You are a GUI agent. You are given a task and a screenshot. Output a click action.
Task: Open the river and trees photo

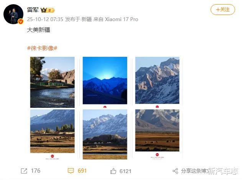tap(52, 82)
